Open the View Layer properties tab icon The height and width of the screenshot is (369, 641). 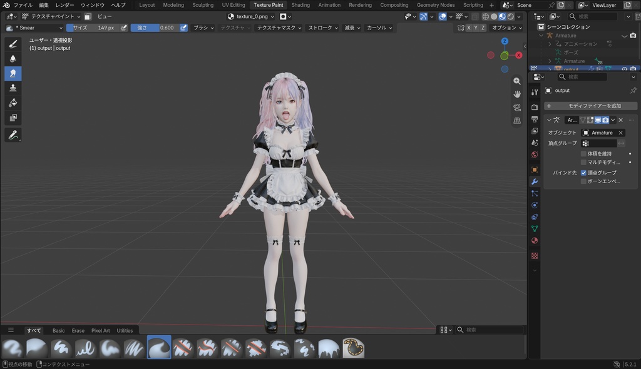point(535,131)
